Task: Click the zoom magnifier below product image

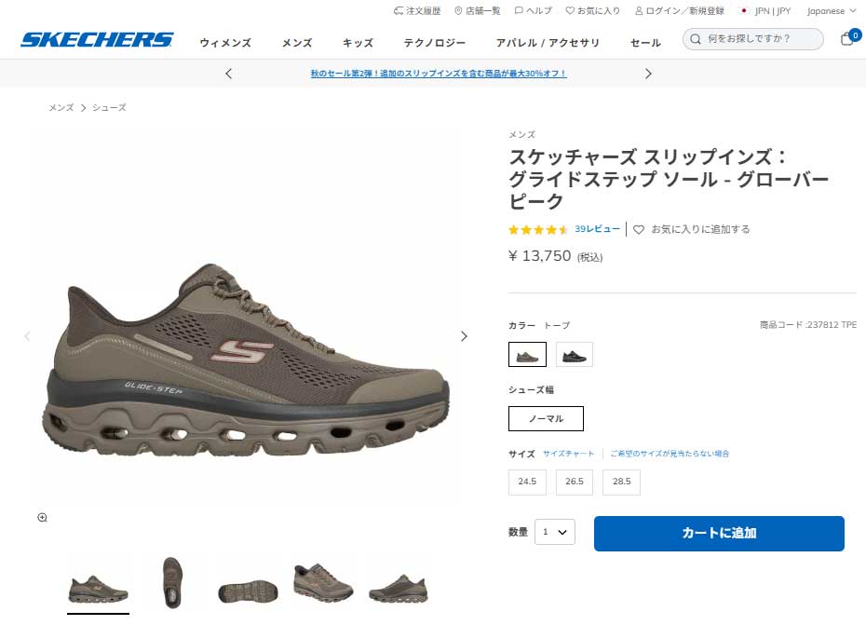Action: (43, 518)
